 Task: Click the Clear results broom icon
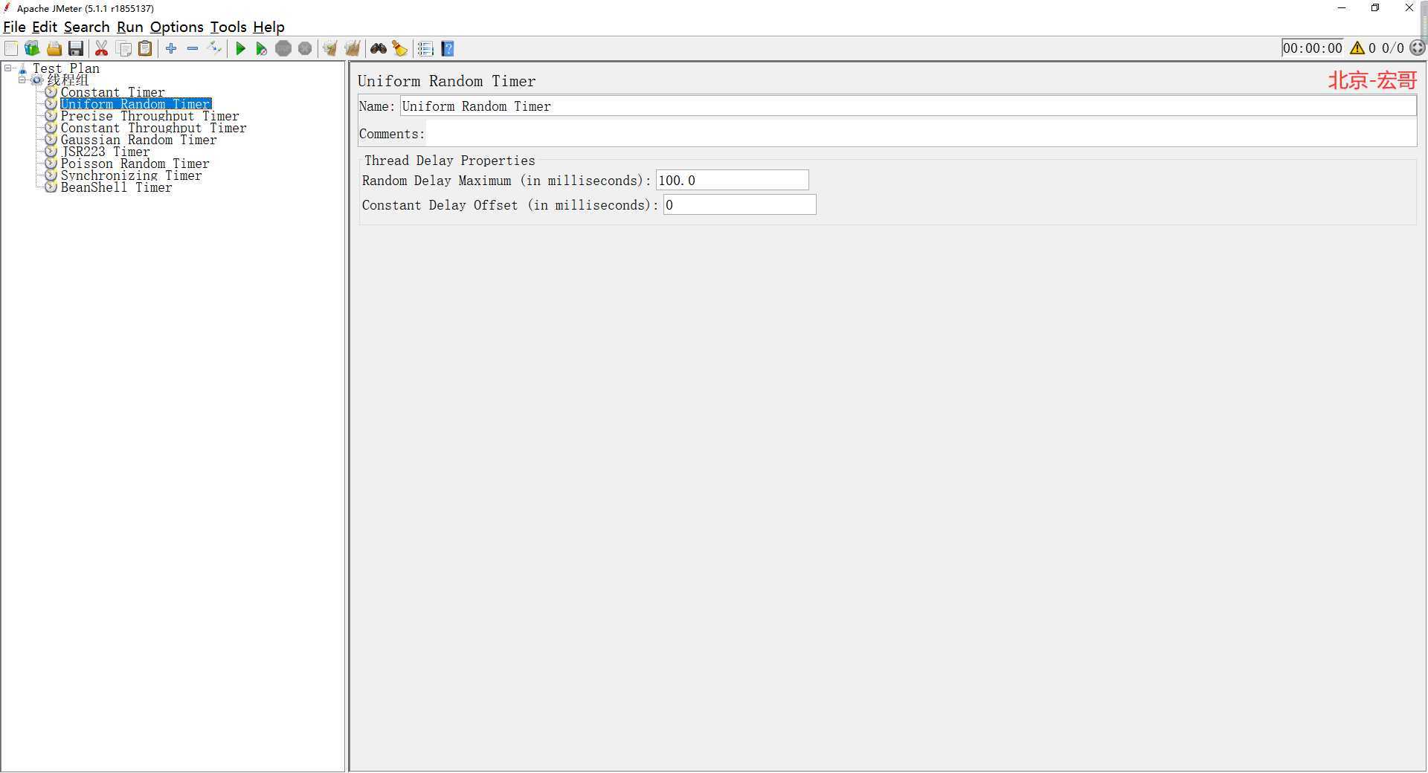tap(330, 48)
